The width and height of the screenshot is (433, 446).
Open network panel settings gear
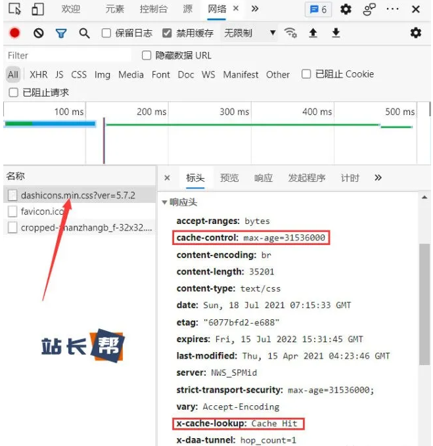coord(416,33)
